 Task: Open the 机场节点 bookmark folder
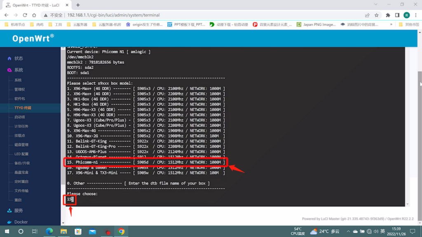(x=15, y=24)
